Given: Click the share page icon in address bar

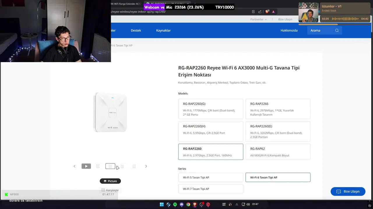Looking at the screenshot, I should point(260,12).
